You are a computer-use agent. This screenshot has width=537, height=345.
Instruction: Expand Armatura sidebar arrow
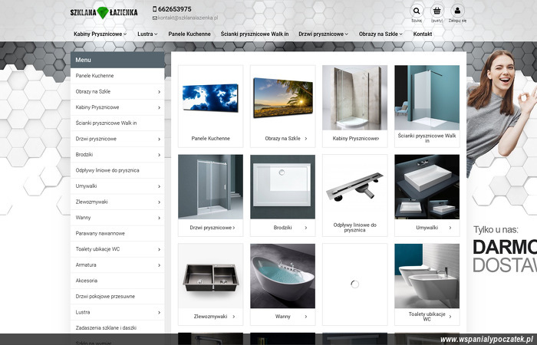coord(159,265)
